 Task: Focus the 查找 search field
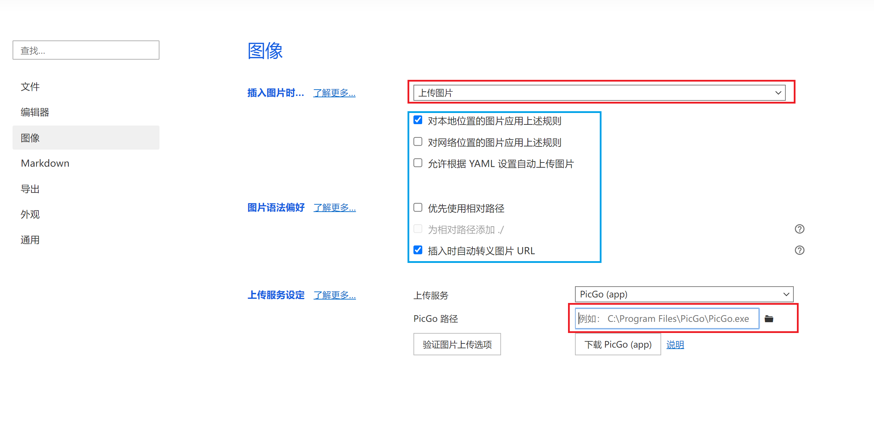(x=86, y=50)
